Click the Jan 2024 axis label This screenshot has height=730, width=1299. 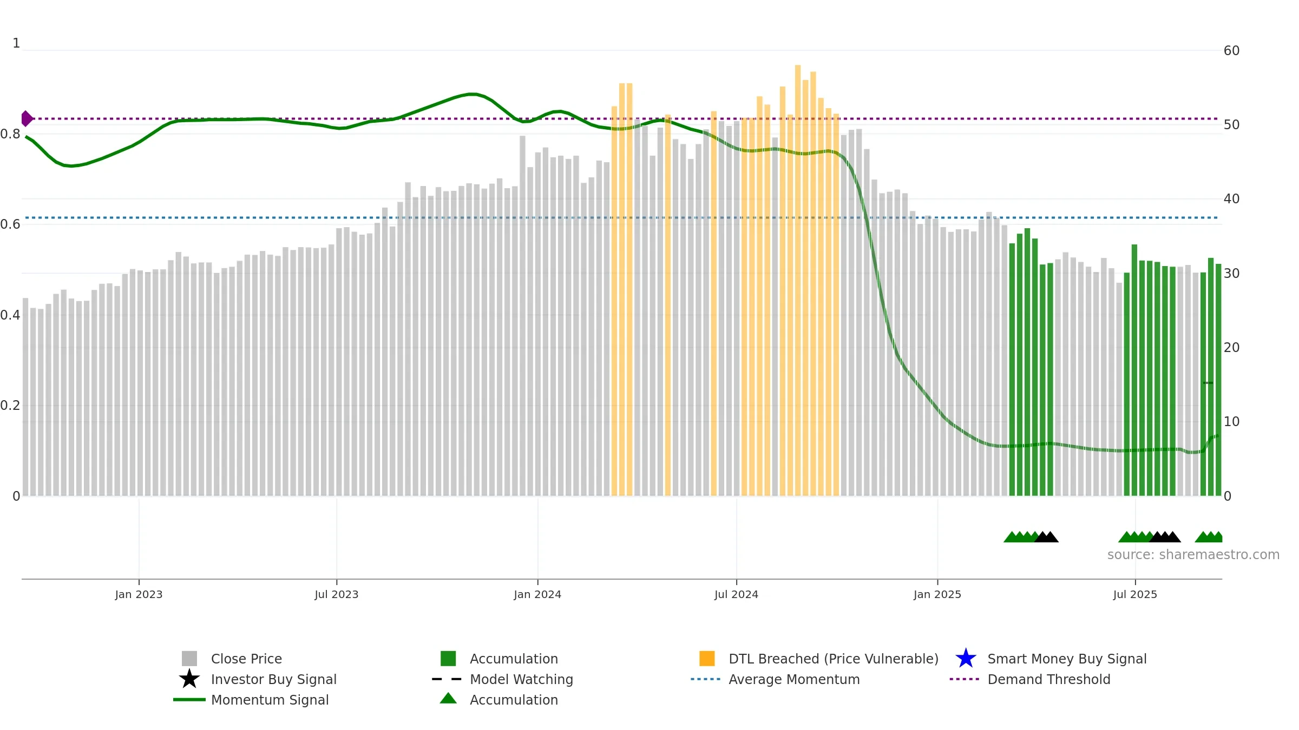(537, 594)
